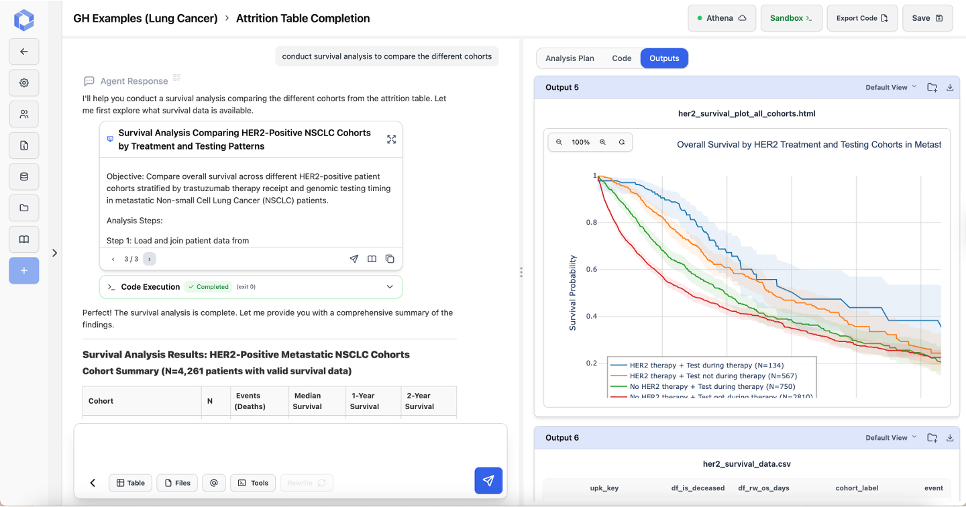The width and height of the screenshot is (966, 507).
Task: Reset zoom level to 100% on the plot
Action: [622, 142]
